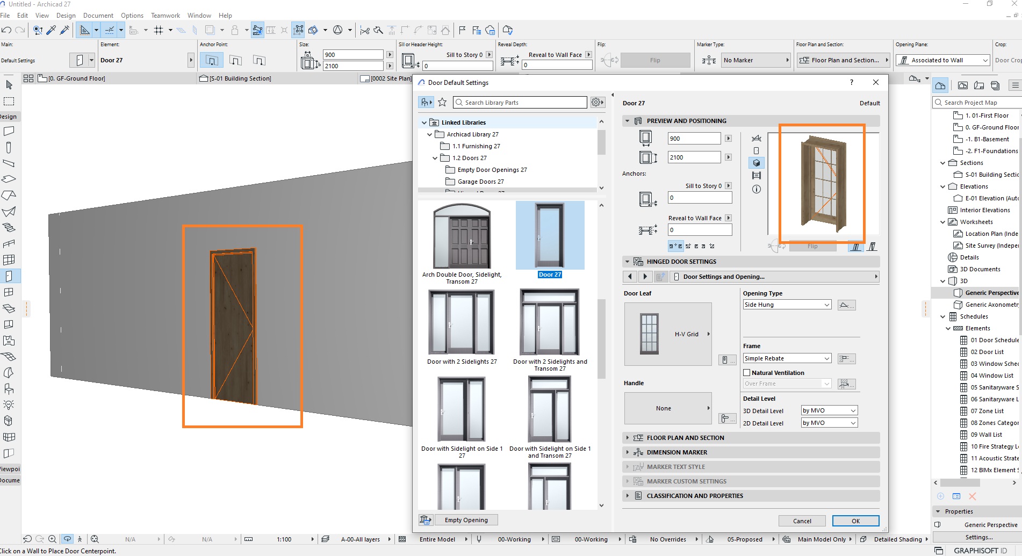Toggle the right opening direction button by Flip

click(x=872, y=247)
